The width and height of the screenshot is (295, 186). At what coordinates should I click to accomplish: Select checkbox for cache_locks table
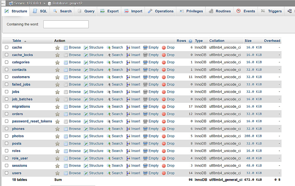[x=6, y=55]
